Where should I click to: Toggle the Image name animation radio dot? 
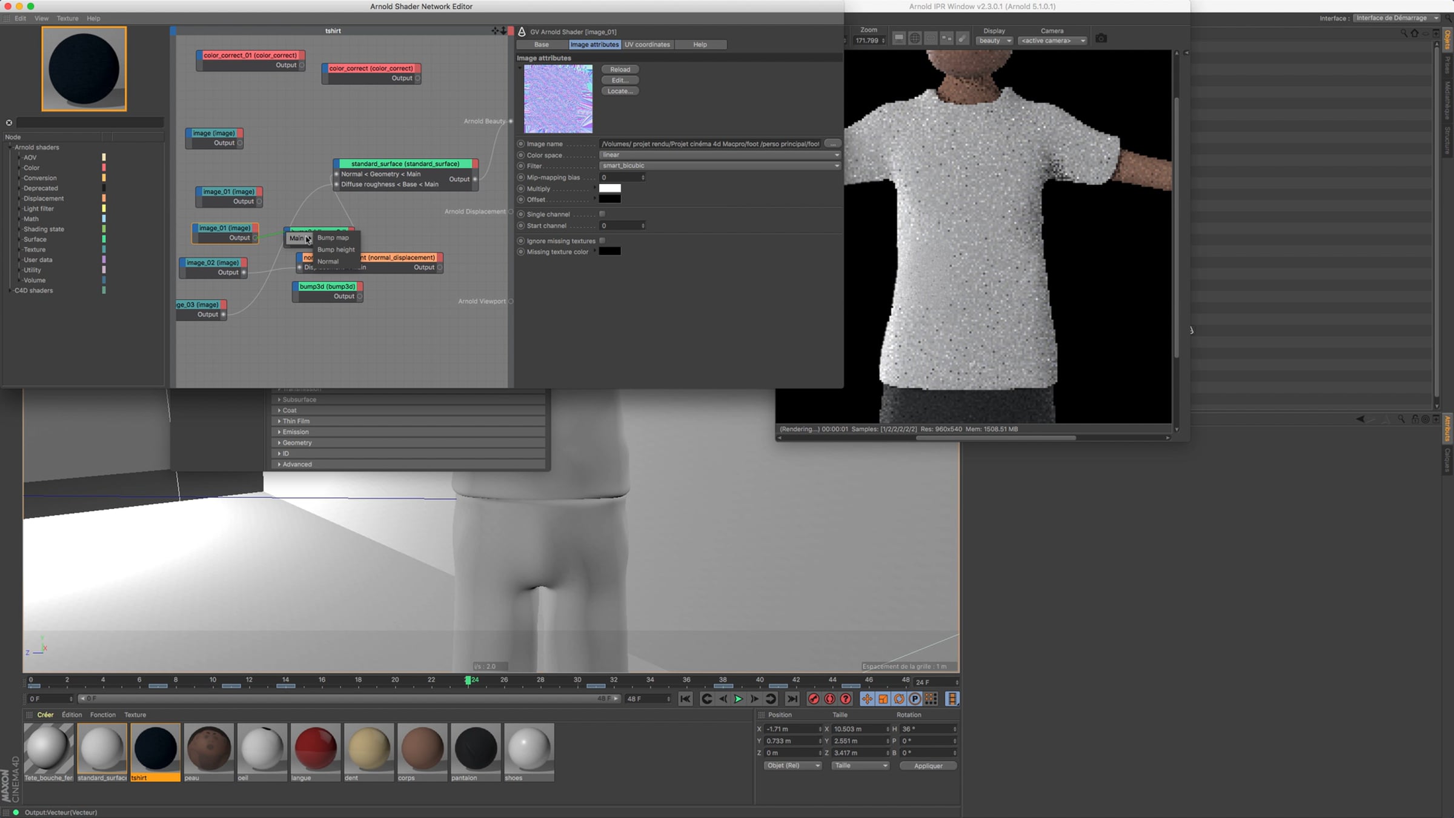click(x=520, y=144)
